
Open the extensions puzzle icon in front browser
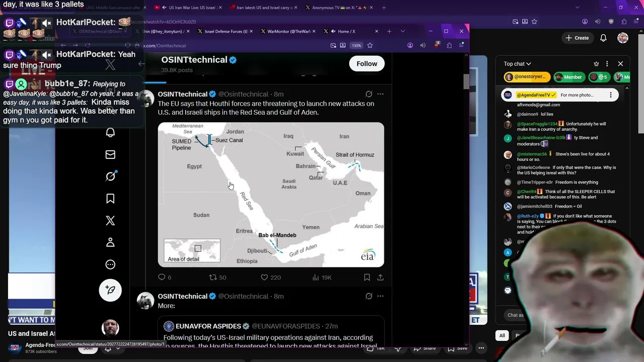click(x=449, y=45)
